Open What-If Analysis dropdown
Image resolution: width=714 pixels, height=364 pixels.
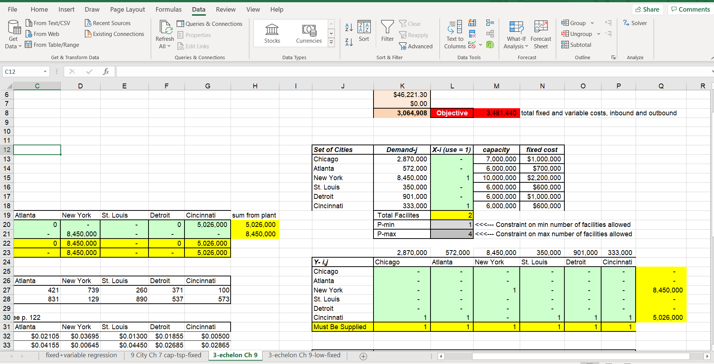click(516, 35)
